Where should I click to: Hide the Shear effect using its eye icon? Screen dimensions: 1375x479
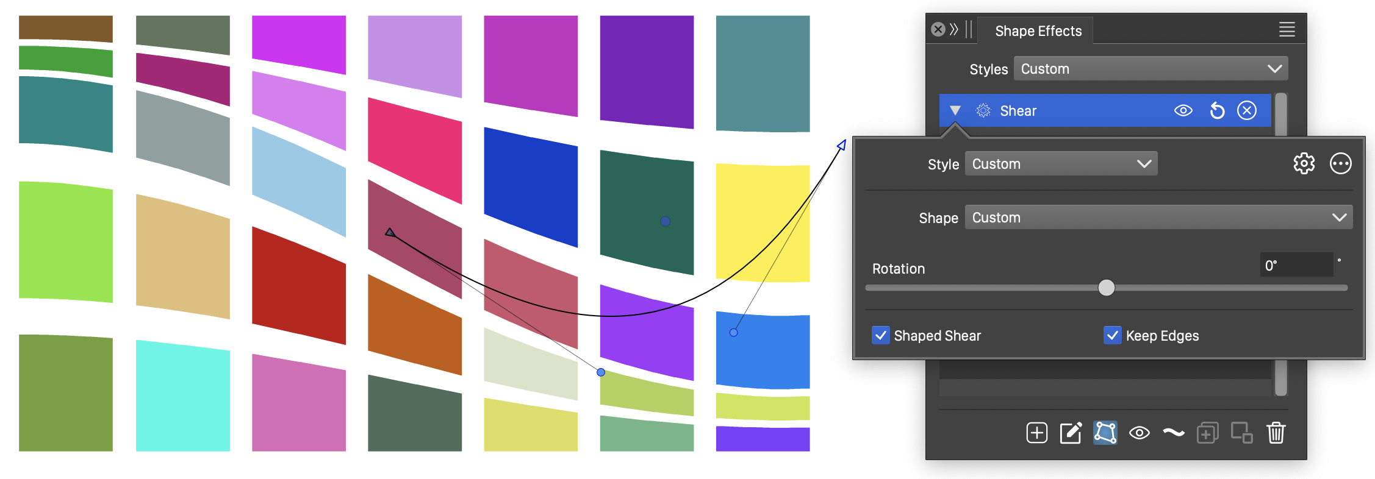1183,111
